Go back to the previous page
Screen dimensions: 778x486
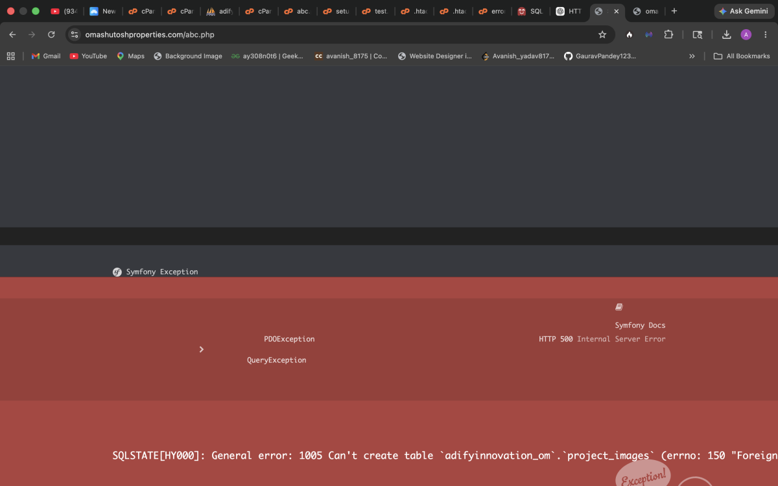12,34
